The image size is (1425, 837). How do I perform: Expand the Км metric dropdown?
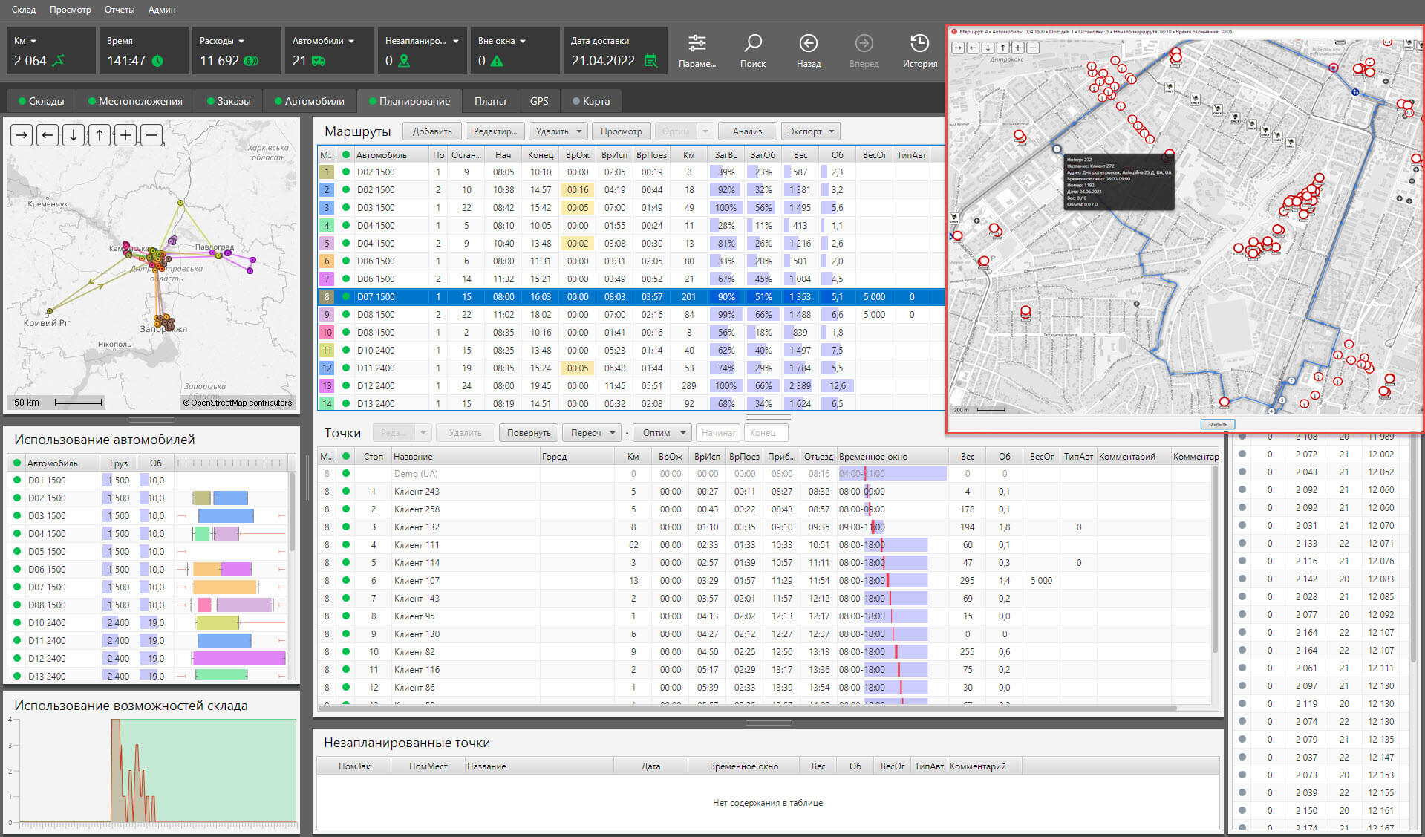point(33,41)
